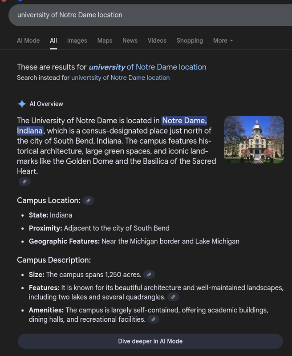Click the source link icon below 'Heart.'
292x356 pixels.
(24, 182)
